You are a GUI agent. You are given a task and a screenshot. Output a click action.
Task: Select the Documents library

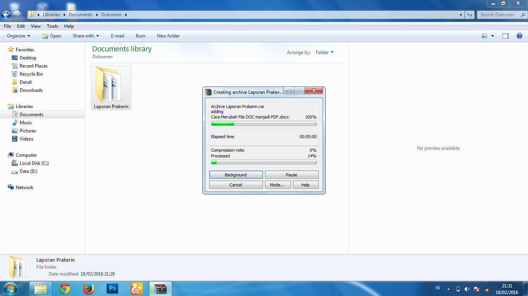click(x=43, y=115)
